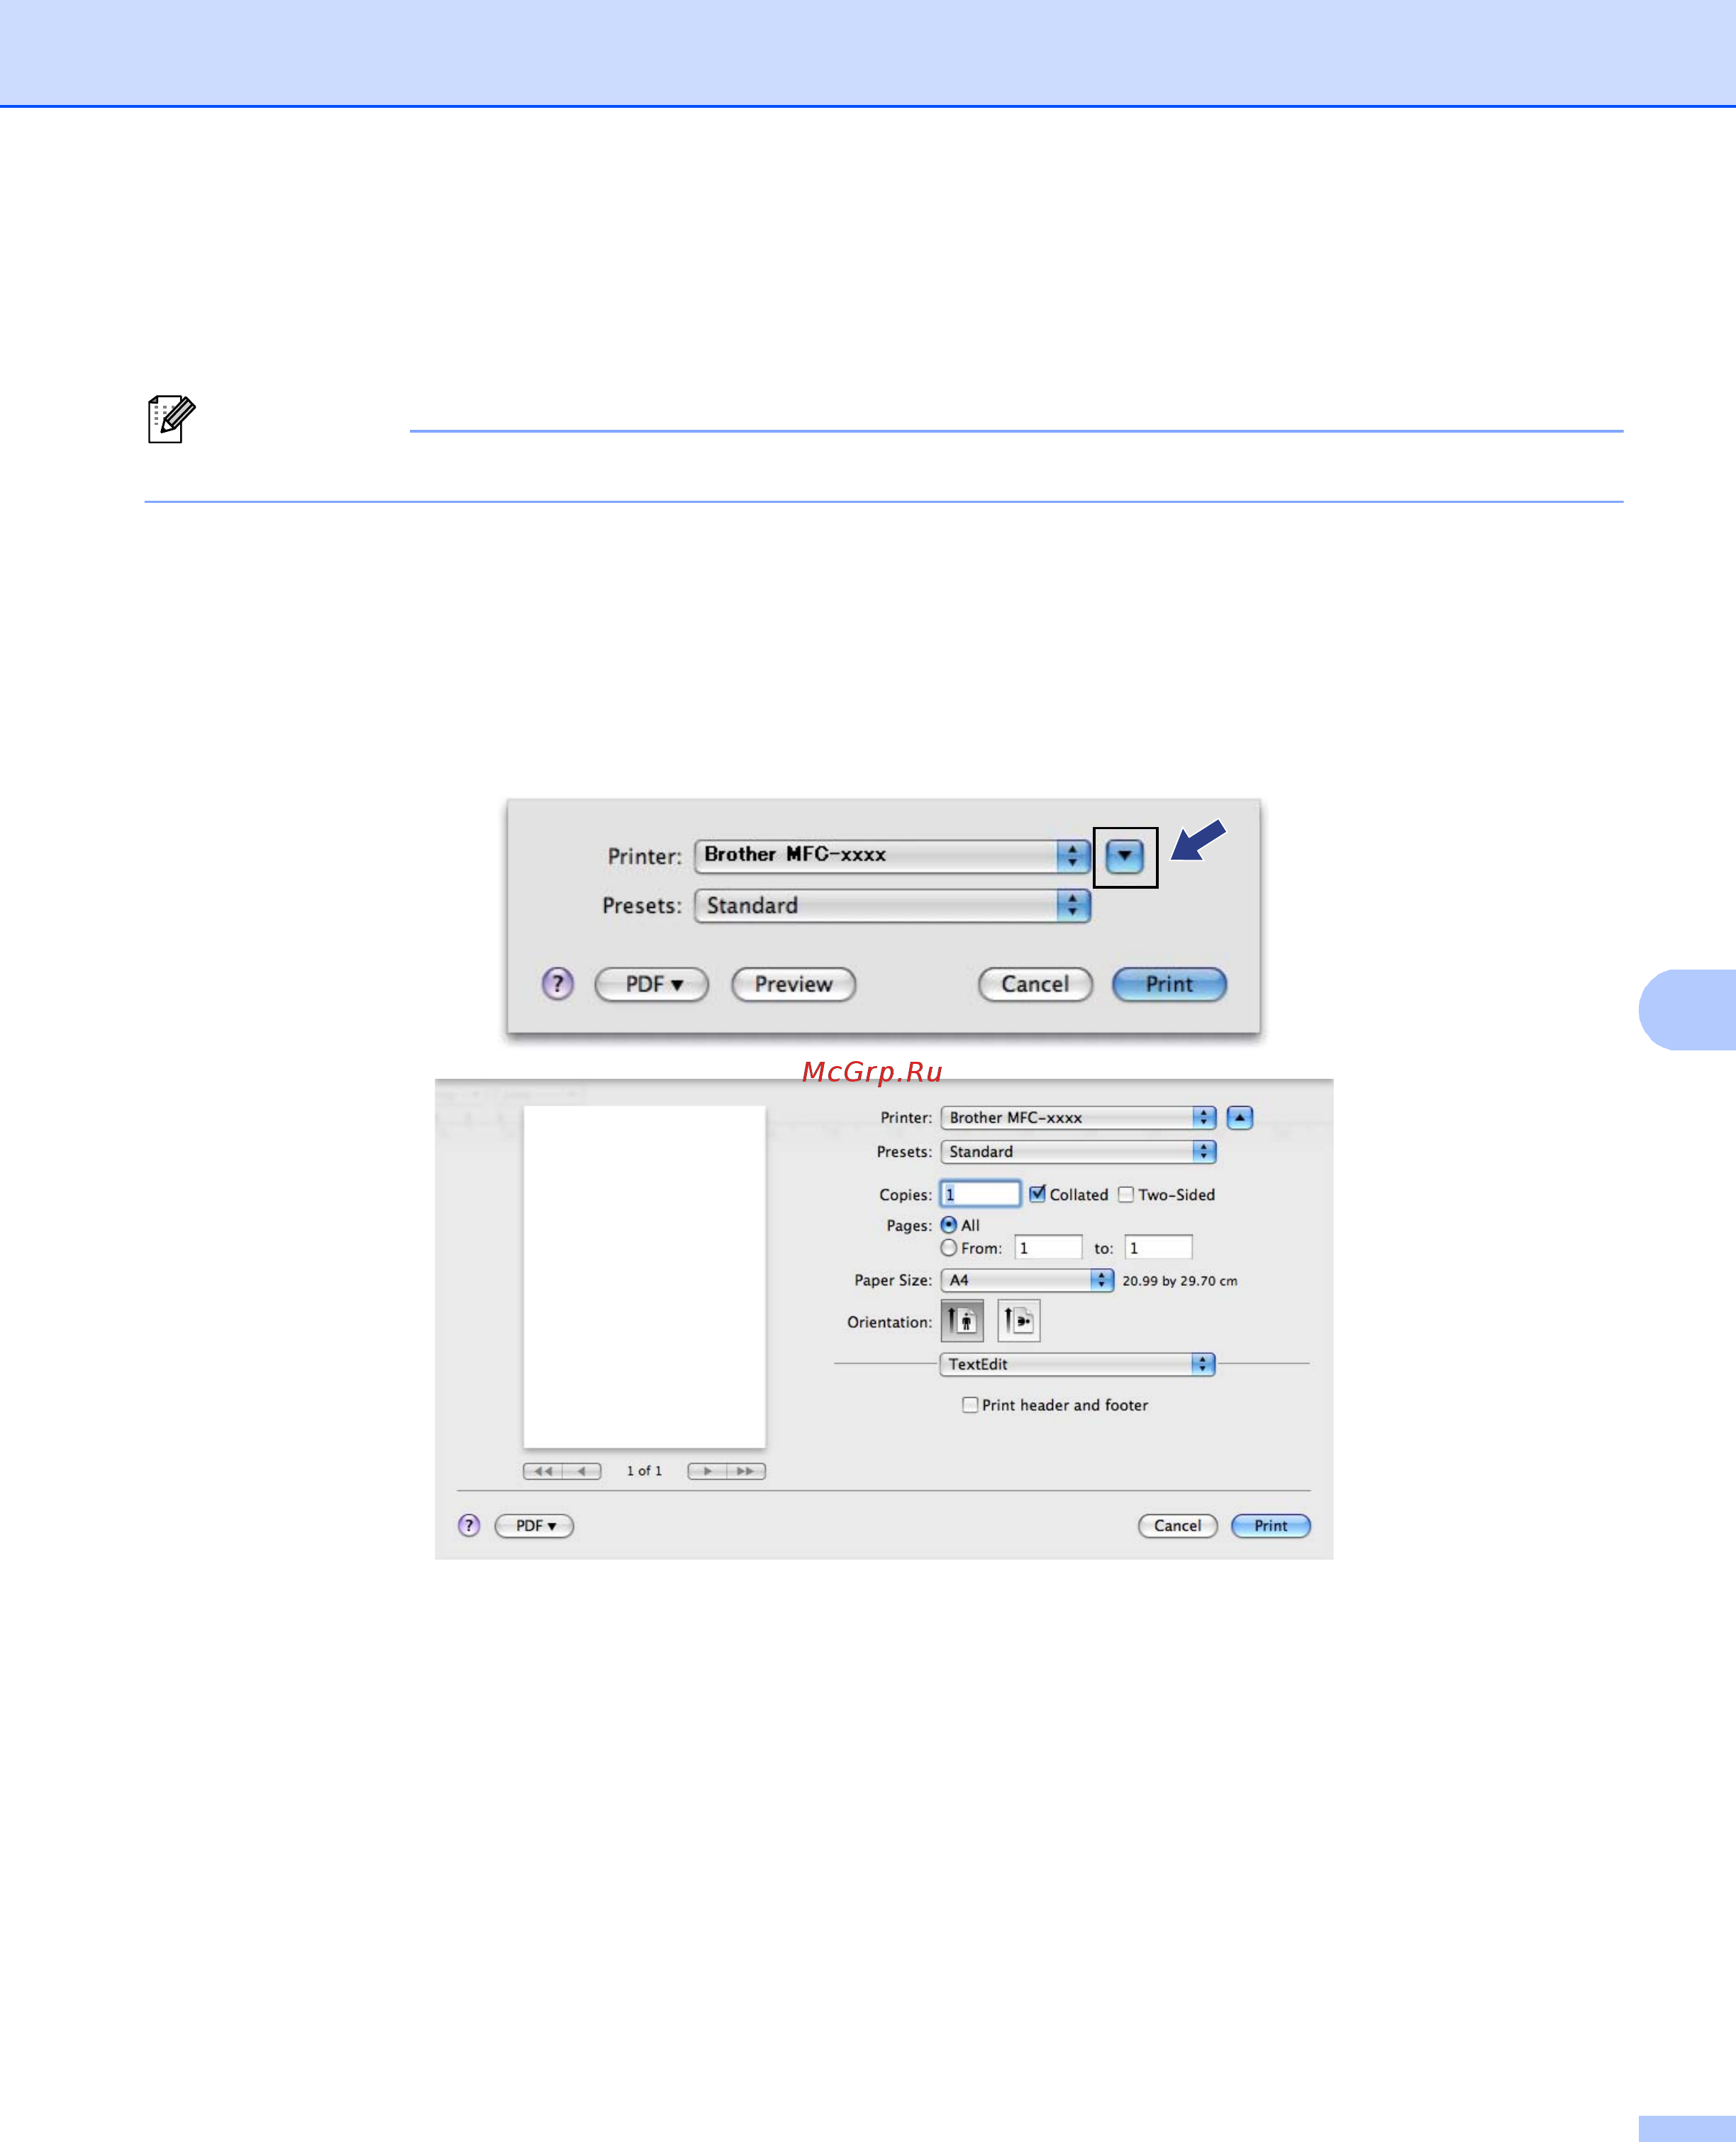Open Presets dropdown in compact dialog

click(891, 906)
